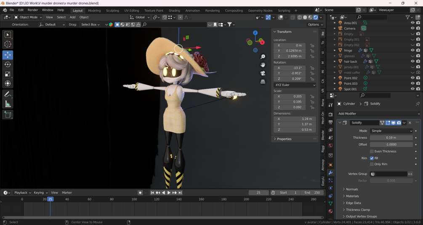The width and height of the screenshot is (423, 225).
Task: Open the Material properties tab icon
Action: coord(330,211)
